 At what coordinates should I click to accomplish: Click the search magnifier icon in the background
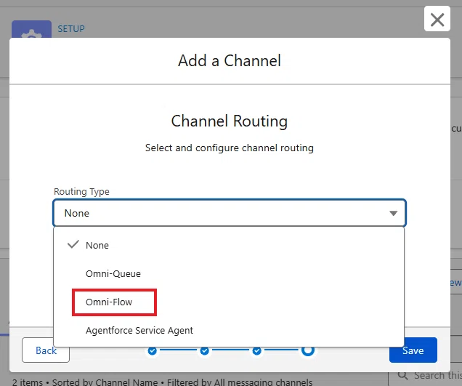[402, 375]
